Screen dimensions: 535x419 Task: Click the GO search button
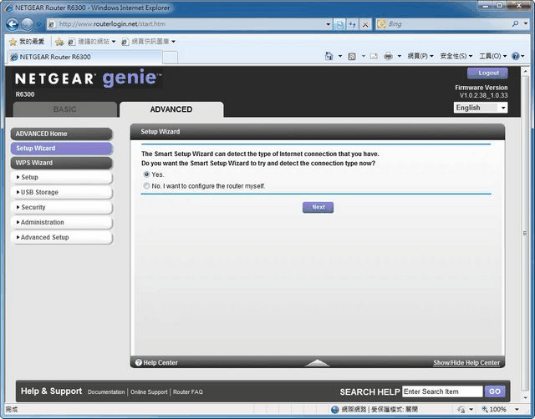tap(495, 391)
